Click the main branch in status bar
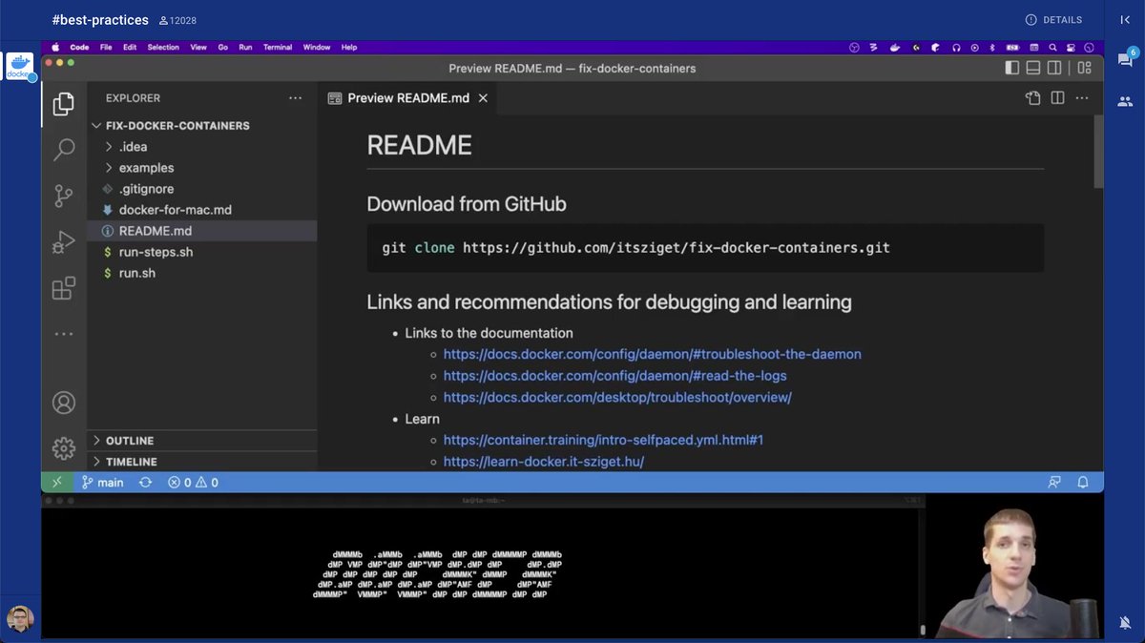The width and height of the screenshot is (1145, 643). [x=103, y=482]
